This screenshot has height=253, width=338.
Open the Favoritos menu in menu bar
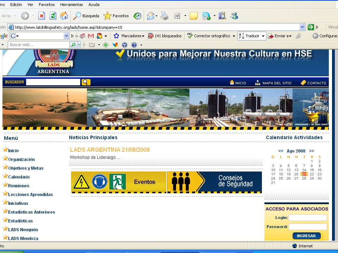(x=46, y=5)
